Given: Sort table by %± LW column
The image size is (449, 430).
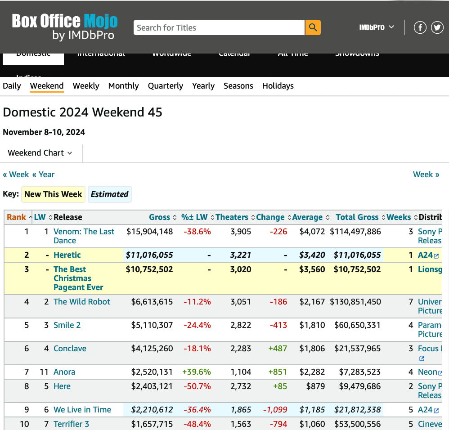Looking at the screenshot, I should tap(198, 217).
